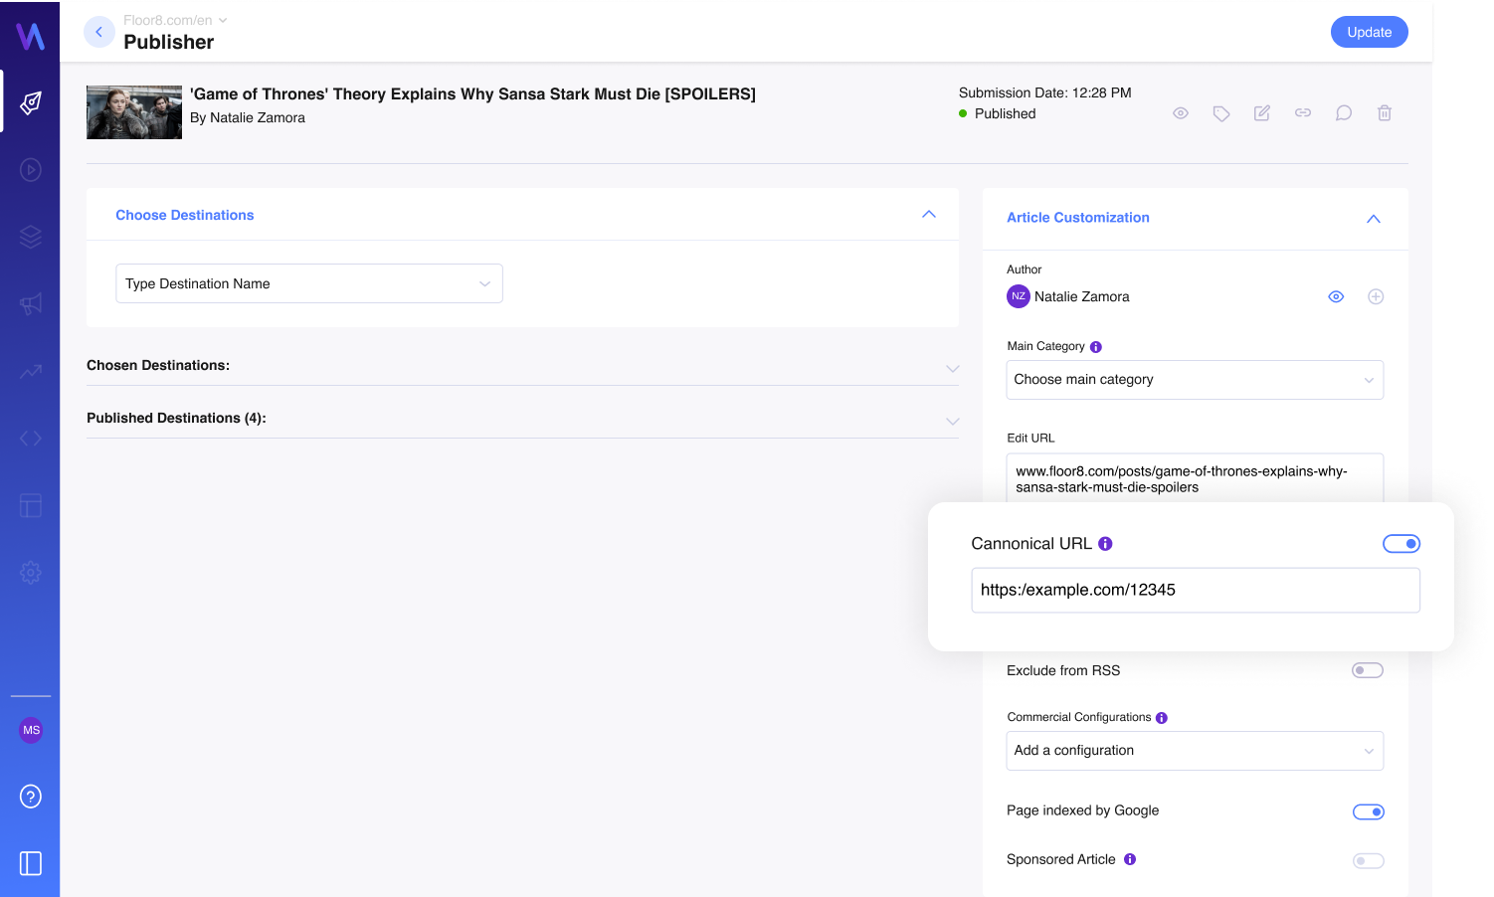The height and width of the screenshot is (897, 1494).
Task: Click the link chain icon in header
Action: (x=1303, y=113)
